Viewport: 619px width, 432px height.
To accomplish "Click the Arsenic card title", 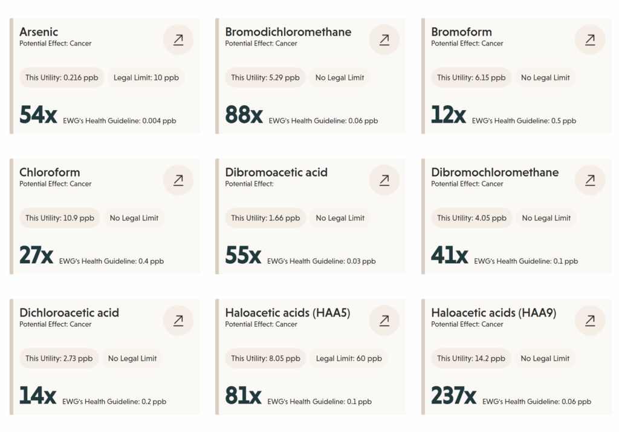I will tap(39, 31).
